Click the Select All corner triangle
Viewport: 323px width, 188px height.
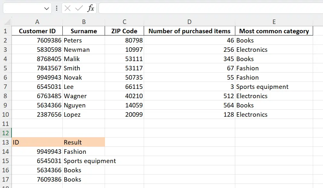(7, 22)
